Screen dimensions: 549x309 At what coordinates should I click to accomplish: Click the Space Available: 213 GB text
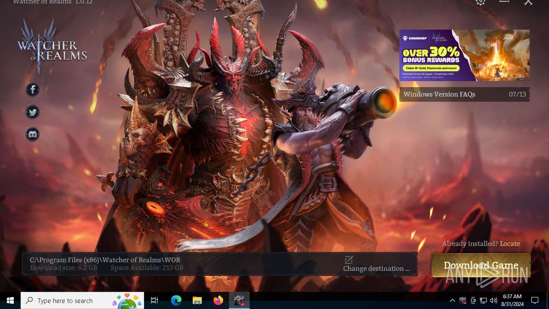pyautogui.click(x=147, y=268)
